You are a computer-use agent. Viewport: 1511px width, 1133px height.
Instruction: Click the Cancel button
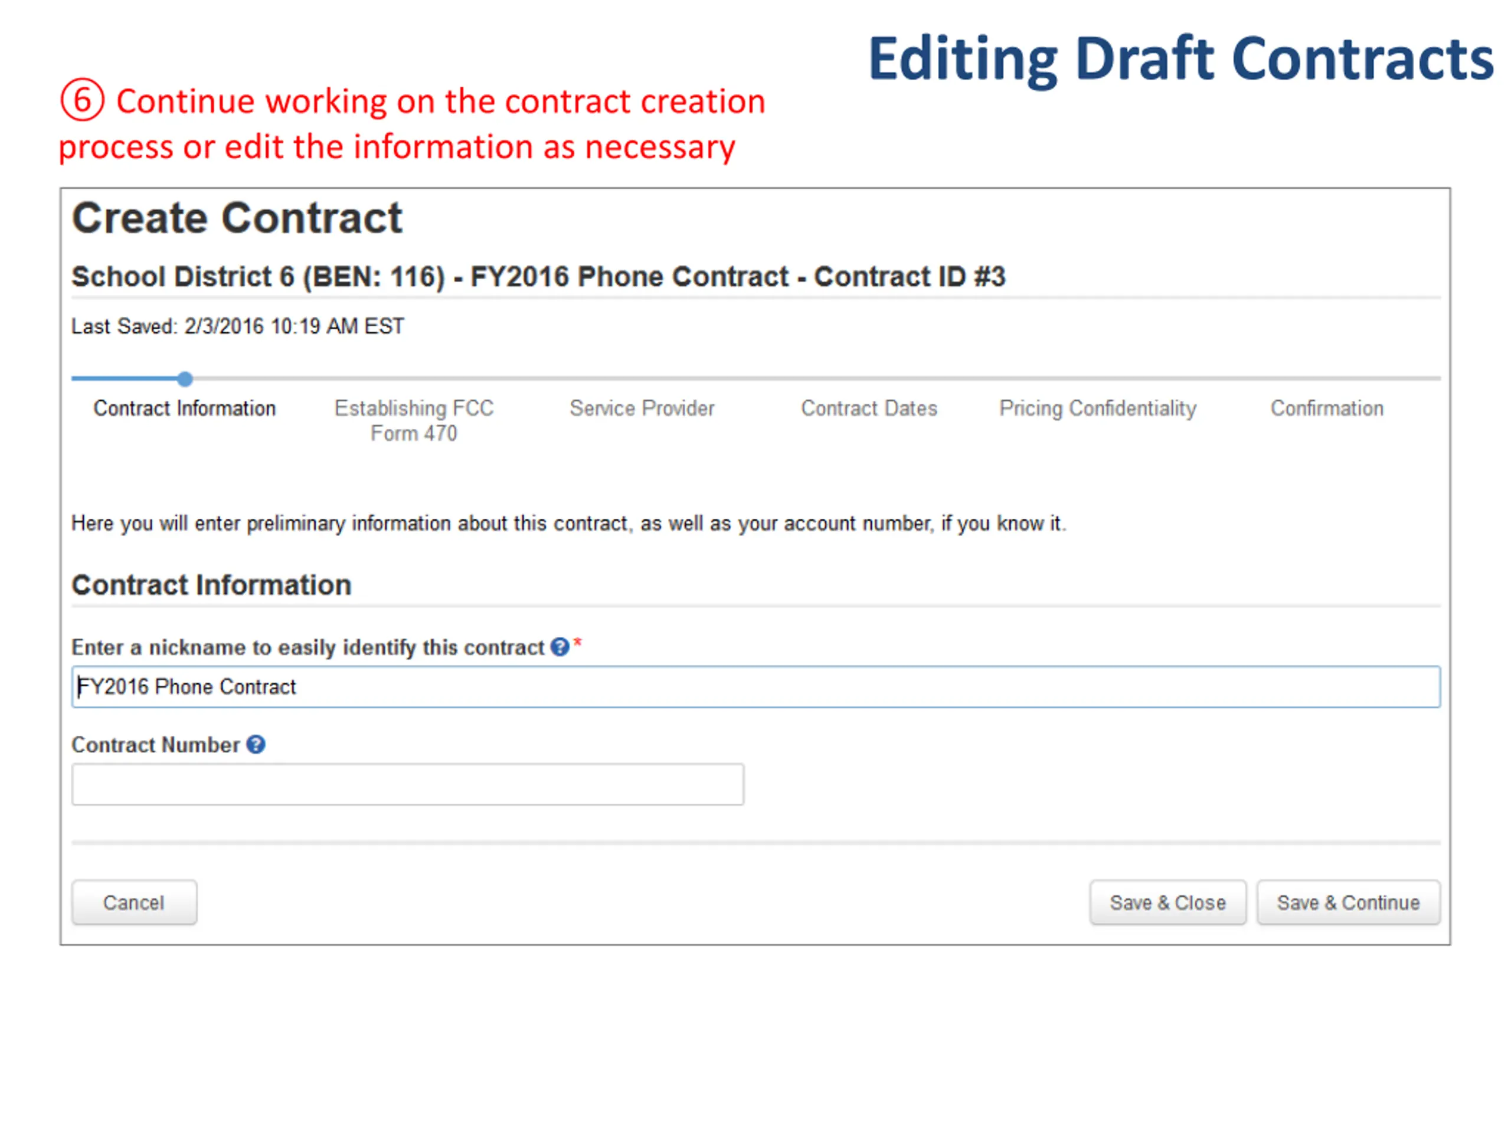pos(134,903)
